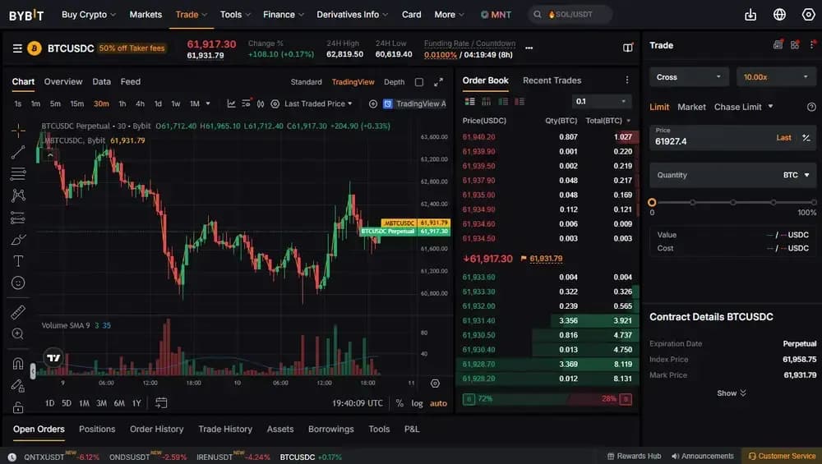Select the 4h timeframe

[x=140, y=103]
